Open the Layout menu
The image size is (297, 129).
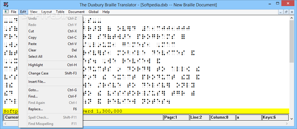[47, 12]
